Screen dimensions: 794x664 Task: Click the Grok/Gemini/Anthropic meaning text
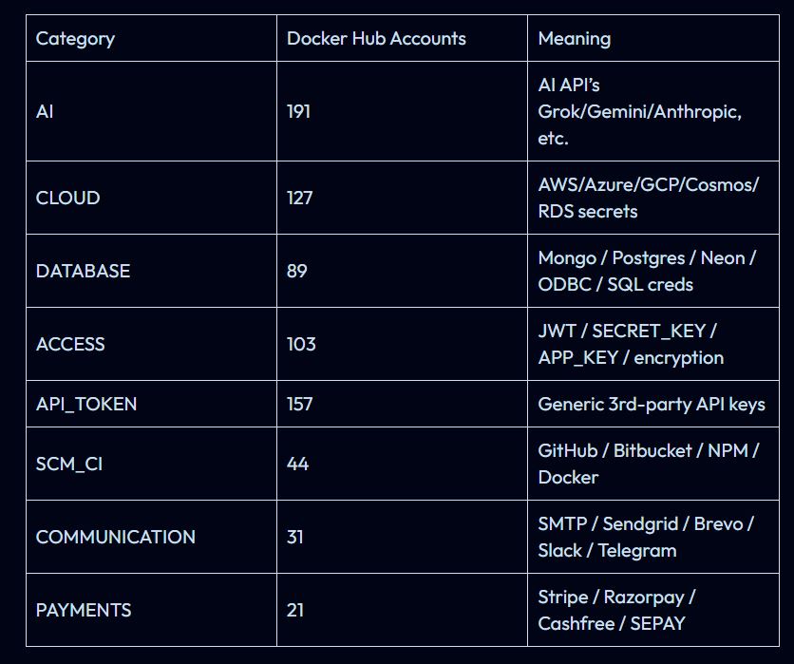640,111
